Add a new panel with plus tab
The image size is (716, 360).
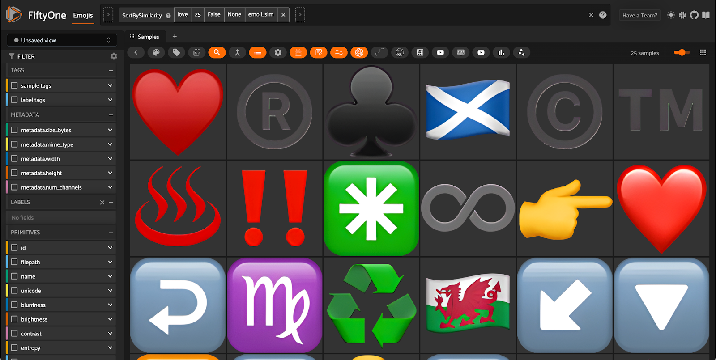point(175,37)
